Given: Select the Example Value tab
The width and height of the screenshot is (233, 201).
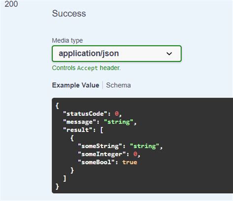Looking at the screenshot, I should [76, 85].
